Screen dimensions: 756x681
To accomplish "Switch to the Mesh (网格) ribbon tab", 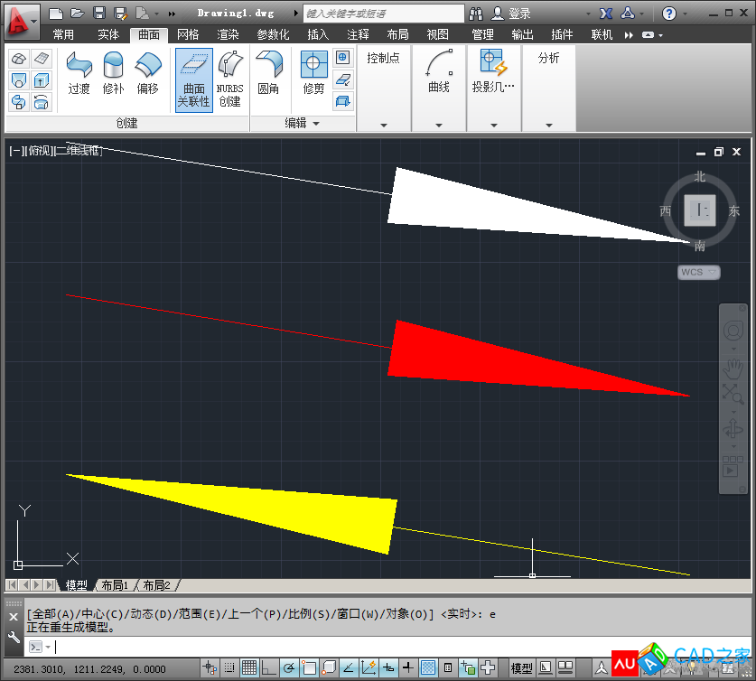I will pyautogui.click(x=188, y=34).
